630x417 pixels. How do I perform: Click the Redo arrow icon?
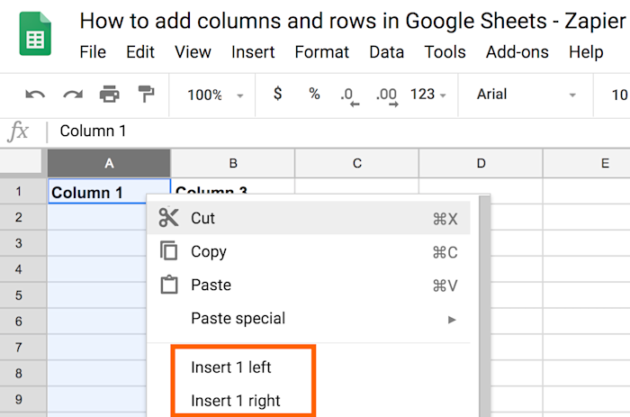point(73,95)
